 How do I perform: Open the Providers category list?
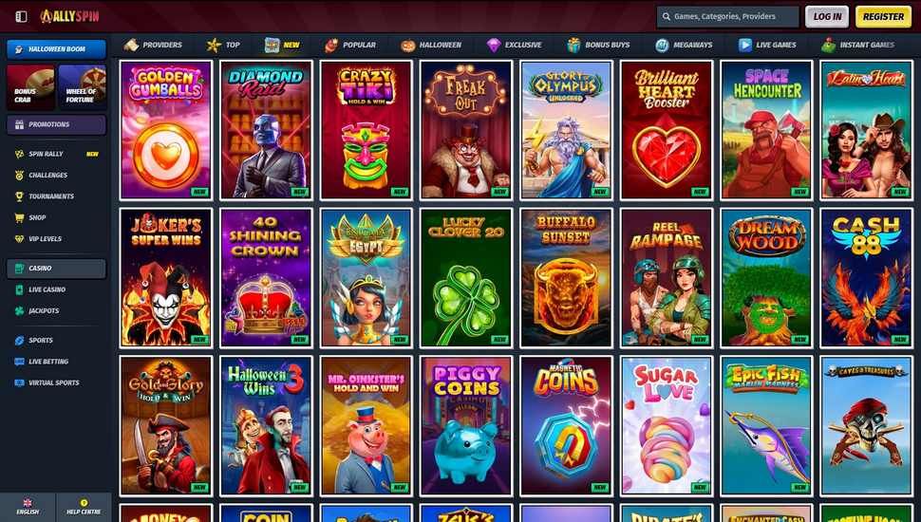coord(153,45)
